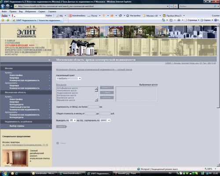
Task: Click the Internet Explorer quick launch icon
Action: [17, 173]
